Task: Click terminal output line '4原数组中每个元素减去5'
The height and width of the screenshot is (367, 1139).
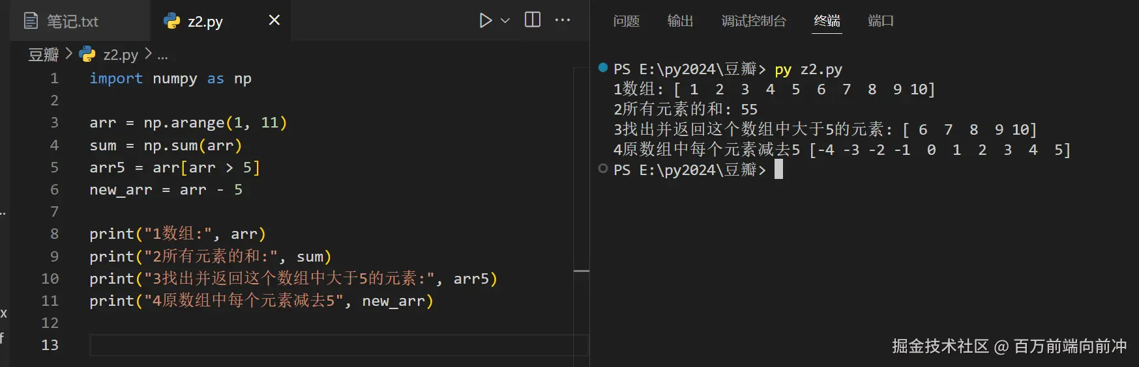Action: [842, 150]
